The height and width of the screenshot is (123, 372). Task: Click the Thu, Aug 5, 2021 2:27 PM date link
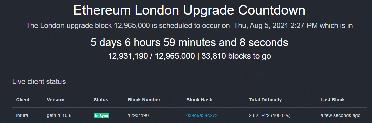point(275,26)
